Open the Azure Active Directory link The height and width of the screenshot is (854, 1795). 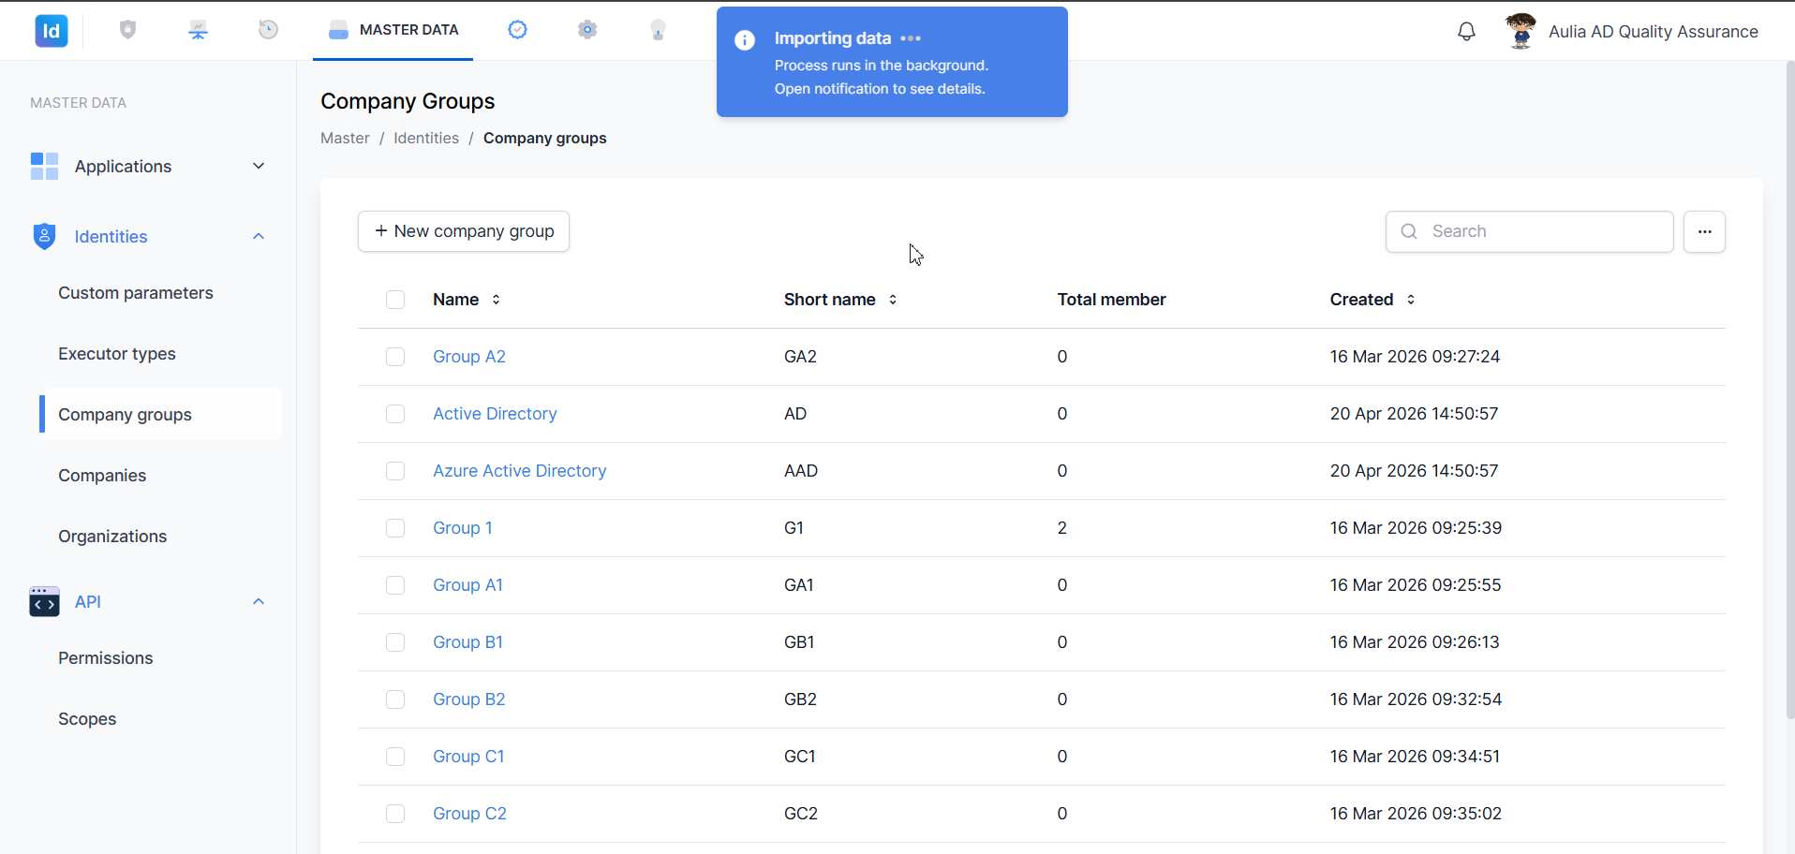[519, 471]
